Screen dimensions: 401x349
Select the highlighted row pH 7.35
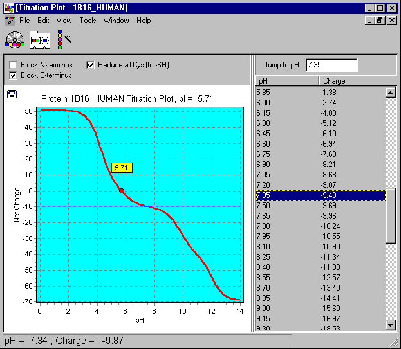coord(321,195)
